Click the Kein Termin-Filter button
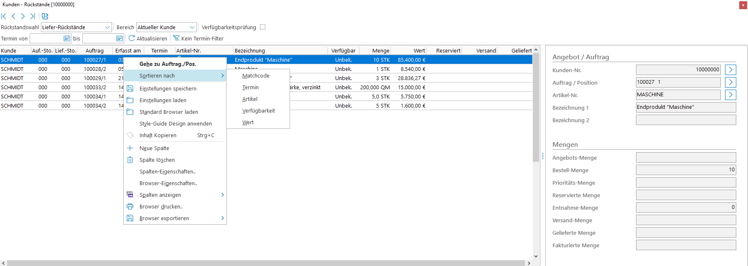This screenshot has width=748, height=266. click(x=198, y=38)
